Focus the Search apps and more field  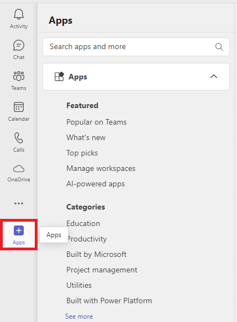[136, 47]
